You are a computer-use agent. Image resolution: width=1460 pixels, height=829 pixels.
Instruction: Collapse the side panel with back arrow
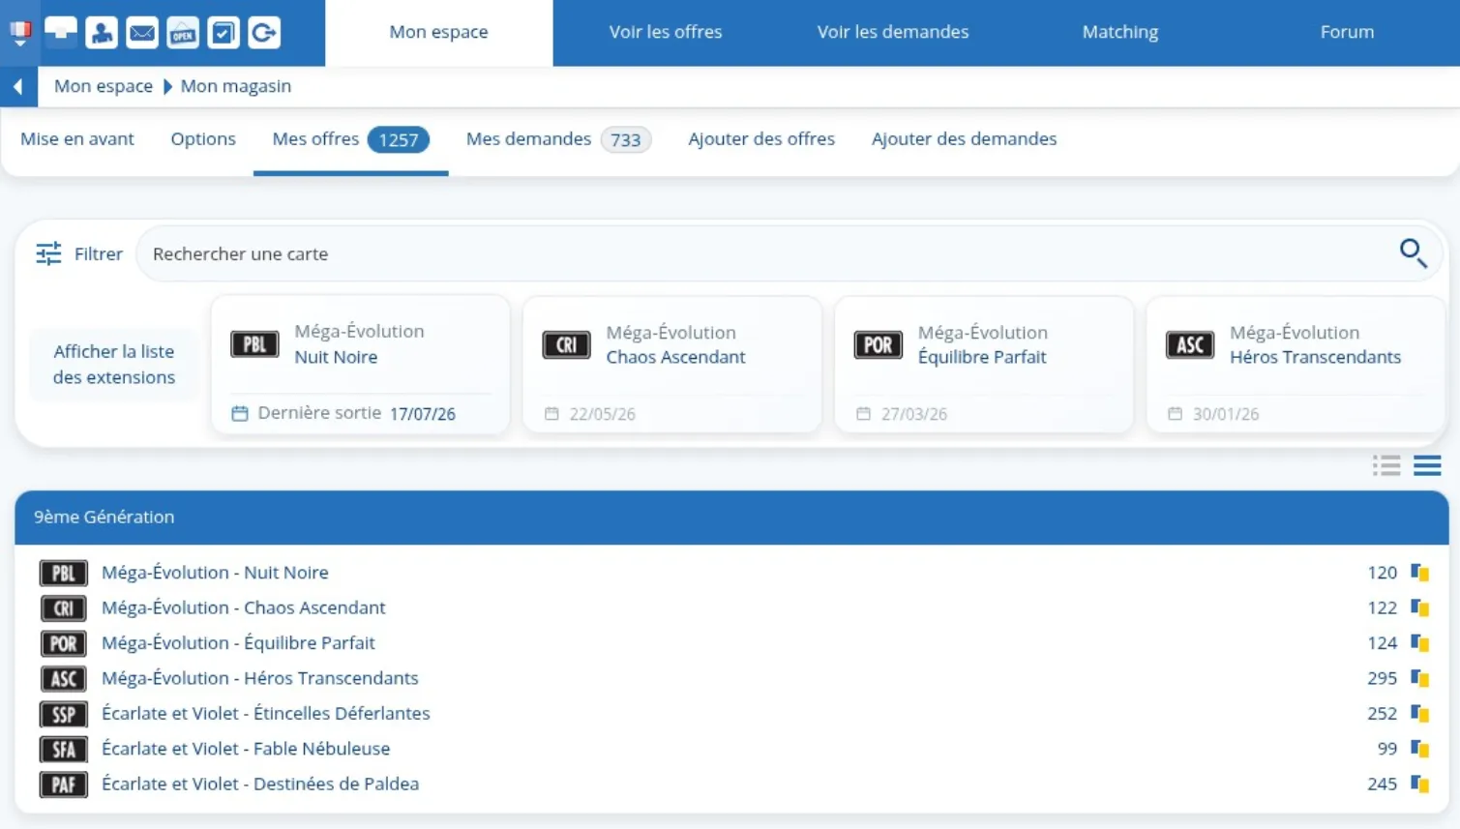coord(18,87)
